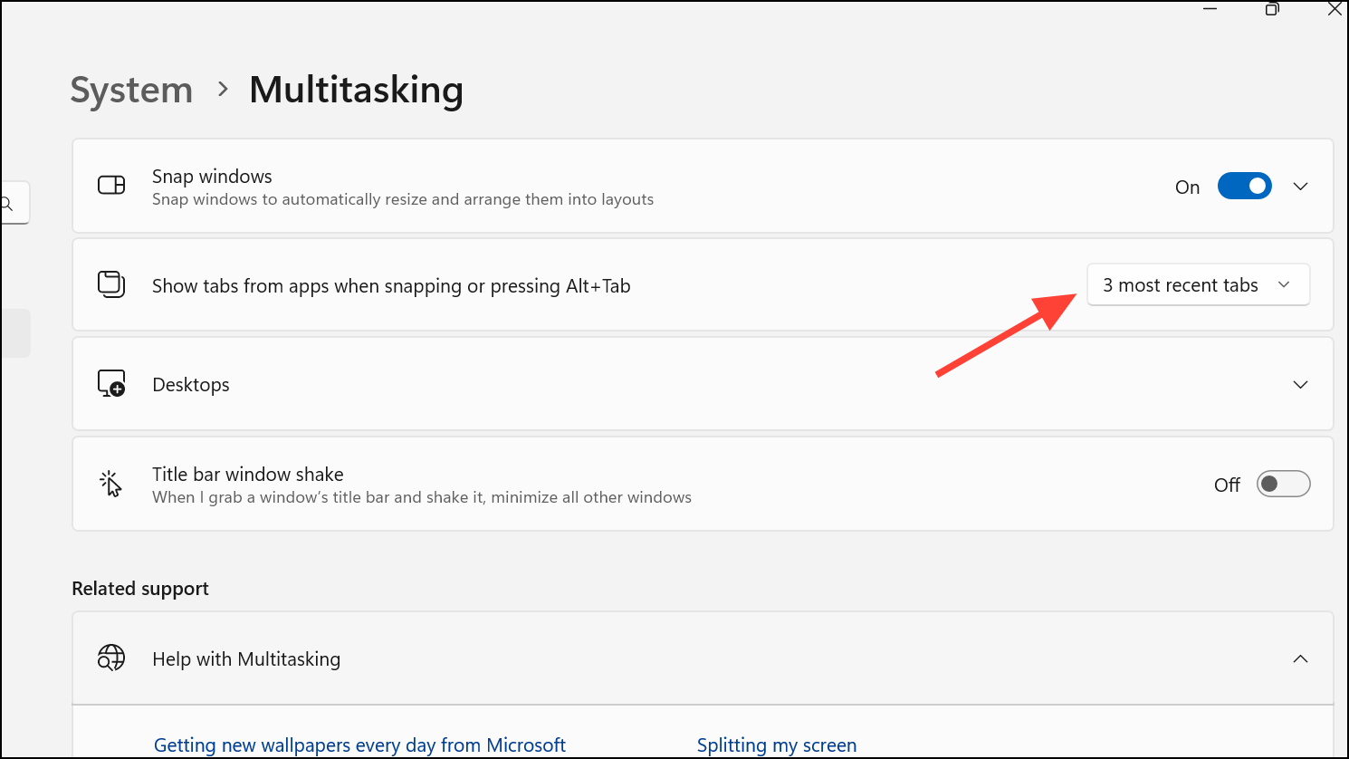Expand the Snap windows options chevron
1349x759 pixels.
1300,186
